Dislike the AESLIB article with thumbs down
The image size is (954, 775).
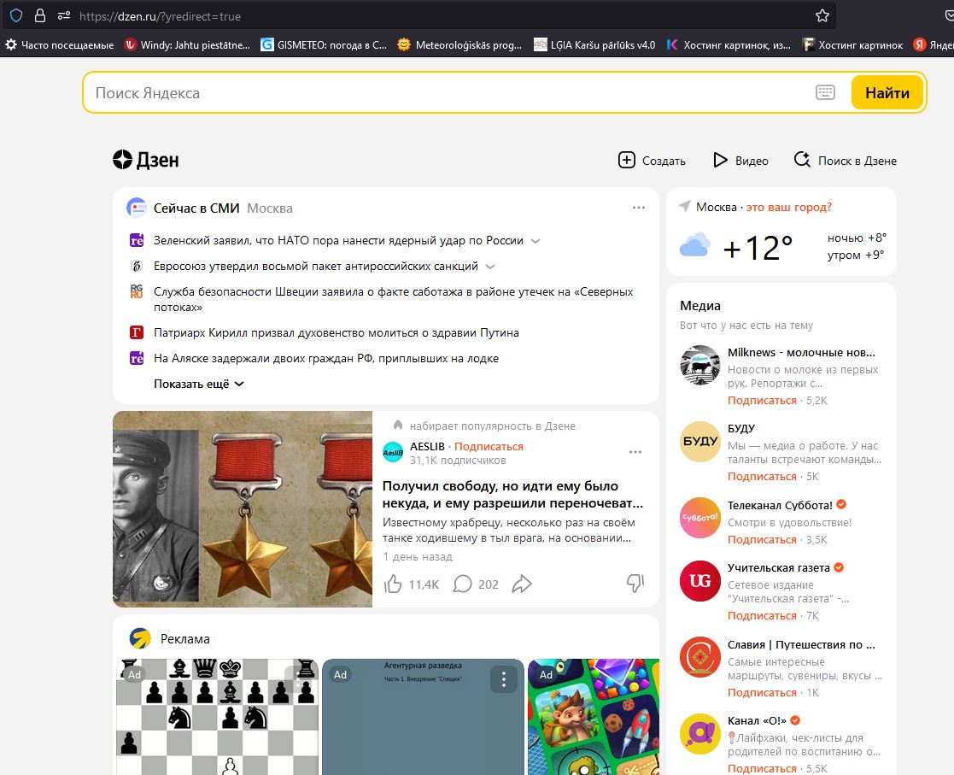pos(635,584)
